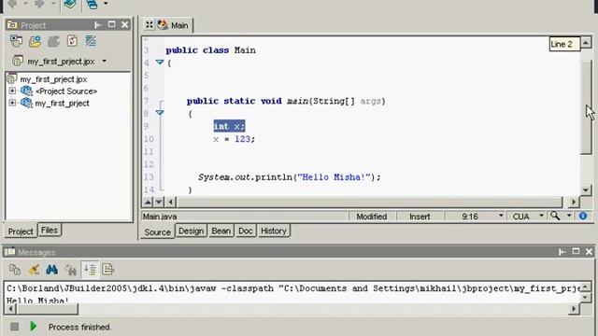Click the gray stop process square
The image size is (598, 336).
tap(15, 327)
